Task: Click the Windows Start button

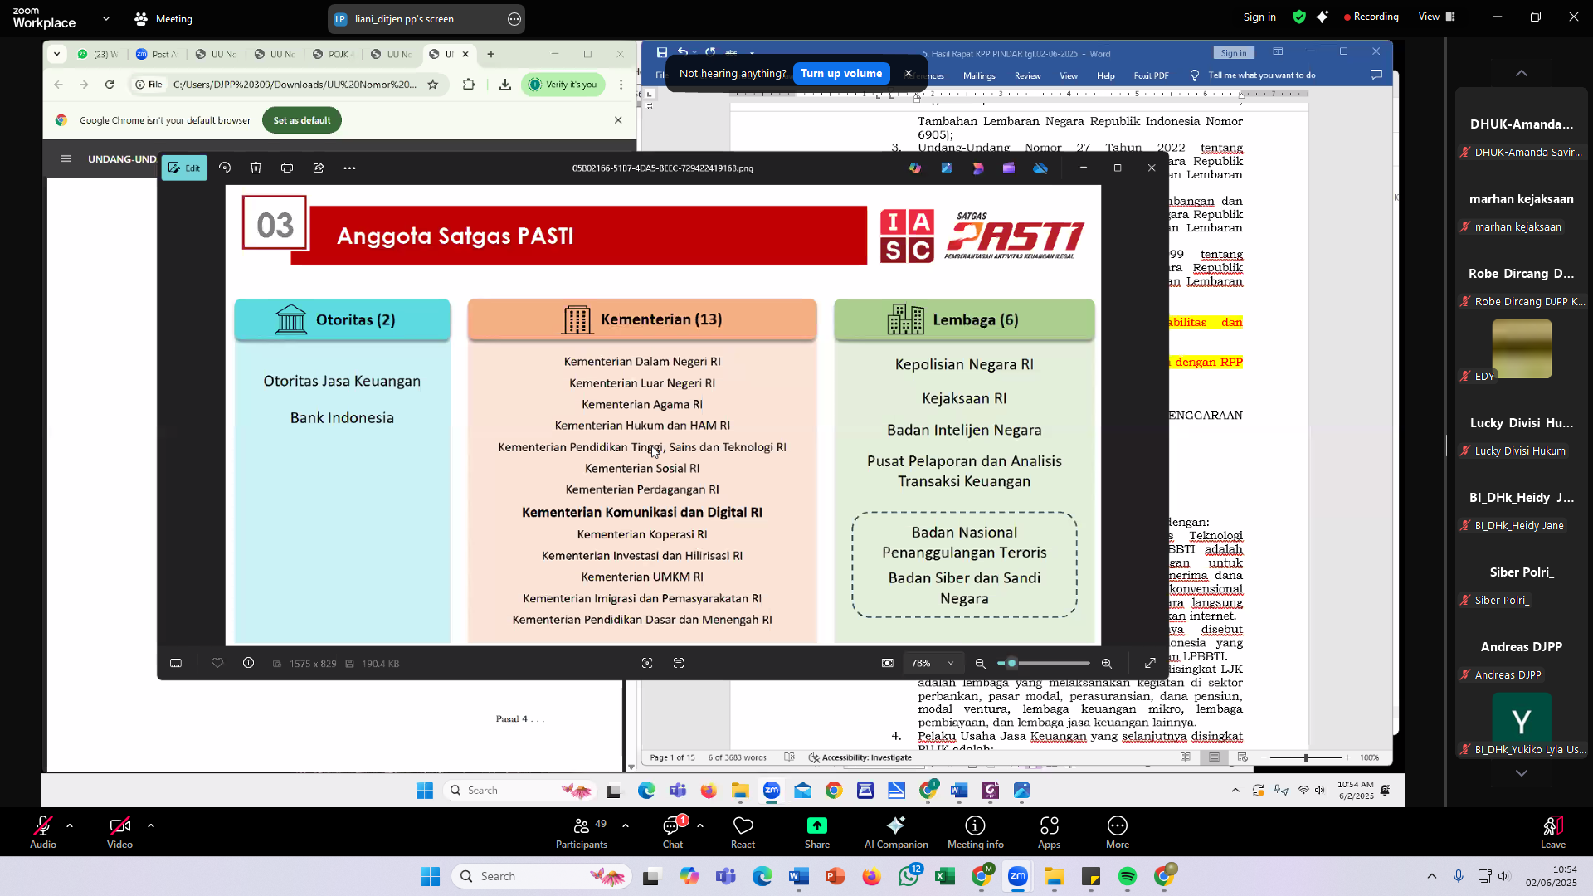Action: 430,877
